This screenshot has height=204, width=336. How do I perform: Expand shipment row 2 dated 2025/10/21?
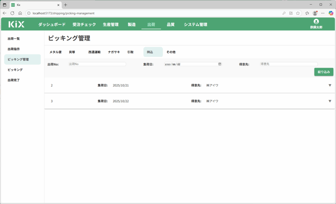pos(330,85)
